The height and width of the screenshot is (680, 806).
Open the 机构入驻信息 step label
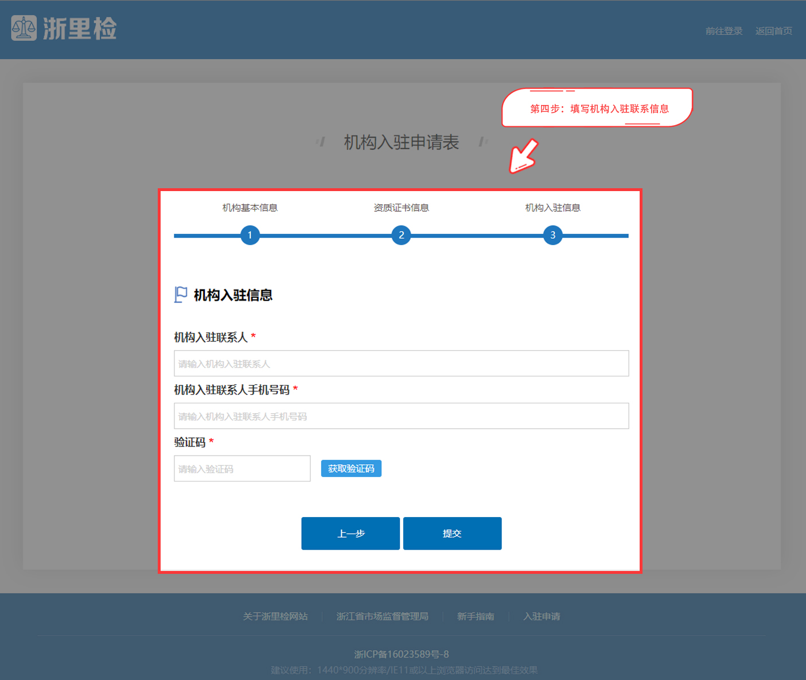pos(552,208)
